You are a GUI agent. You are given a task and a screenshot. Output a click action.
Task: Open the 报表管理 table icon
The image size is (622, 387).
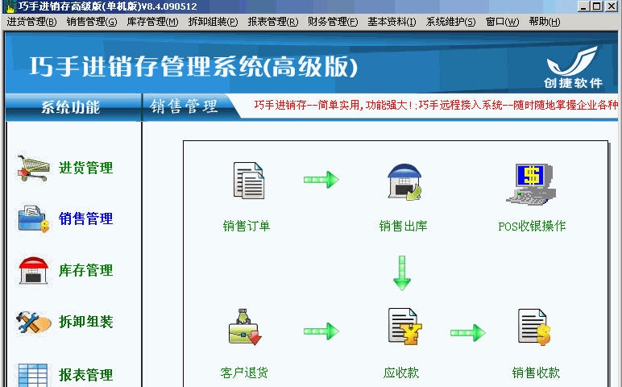tap(33, 375)
